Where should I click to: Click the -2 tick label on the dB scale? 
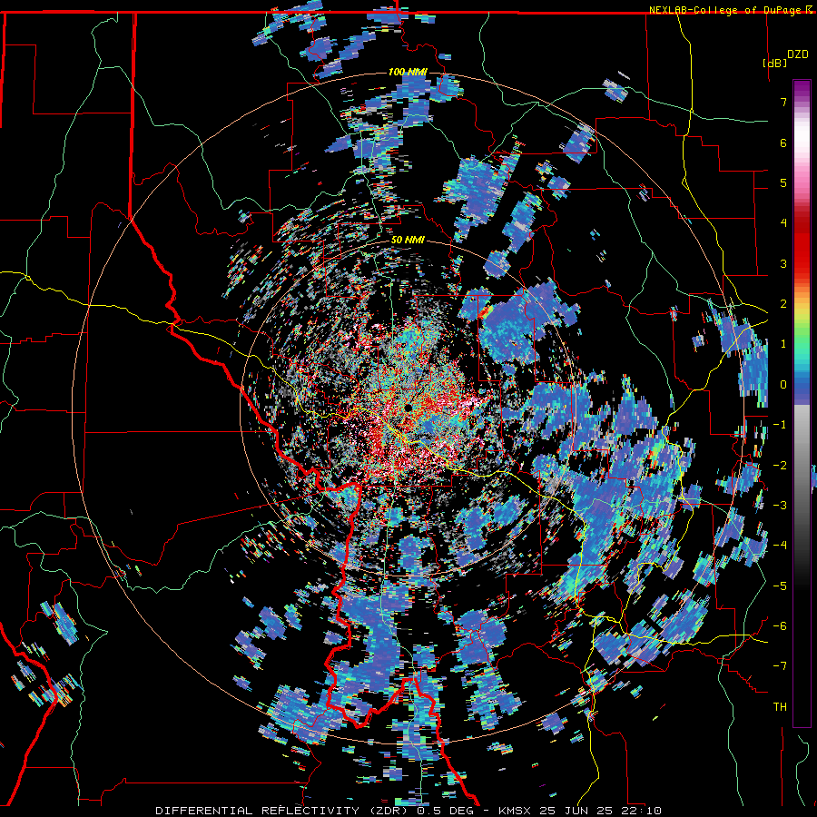(780, 466)
